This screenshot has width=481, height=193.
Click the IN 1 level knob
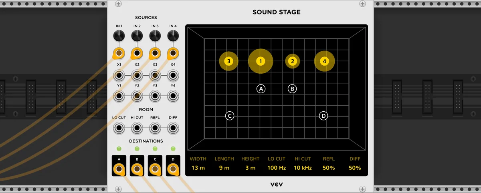(119, 36)
